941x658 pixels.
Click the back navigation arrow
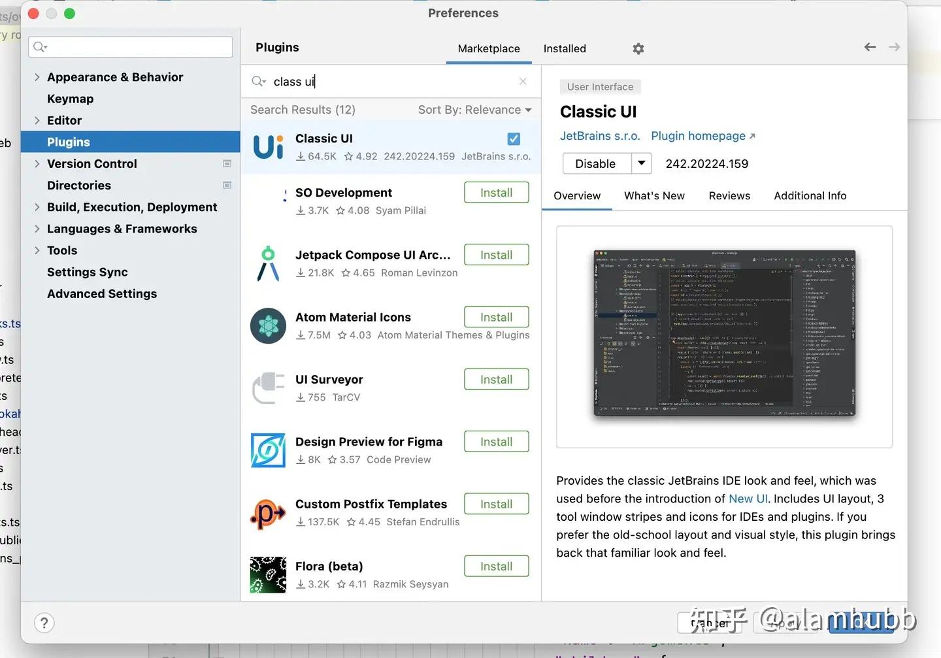(869, 46)
